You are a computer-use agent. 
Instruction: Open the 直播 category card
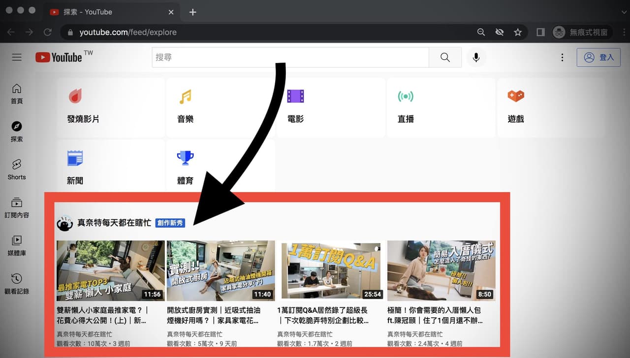coord(441,107)
